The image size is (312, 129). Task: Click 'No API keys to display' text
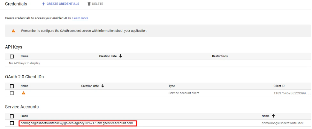25,63
